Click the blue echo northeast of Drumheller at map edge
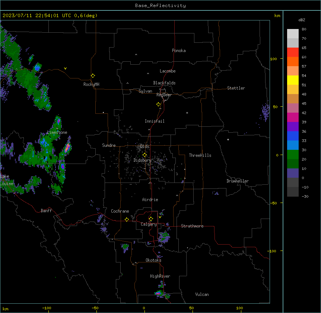This screenshot has height=313, width=321. pos(266,112)
